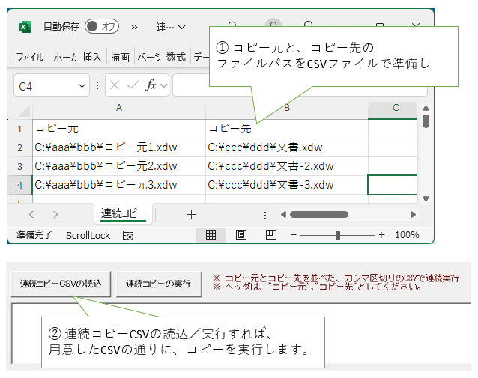Viewport: 478px width, 378px height.
Task: Show more quick access toolbar commands
Action: (x=135, y=27)
